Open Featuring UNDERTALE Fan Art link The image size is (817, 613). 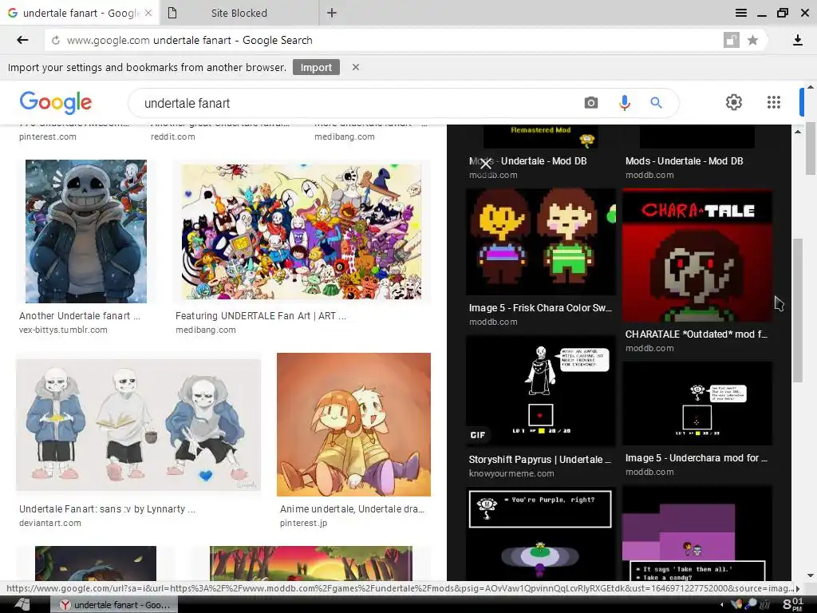(261, 316)
